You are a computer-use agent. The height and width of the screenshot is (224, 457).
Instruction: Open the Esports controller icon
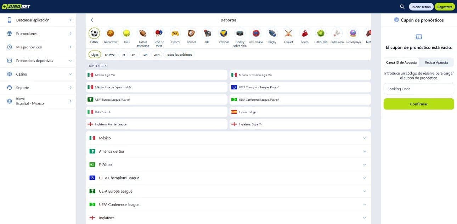point(175,34)
